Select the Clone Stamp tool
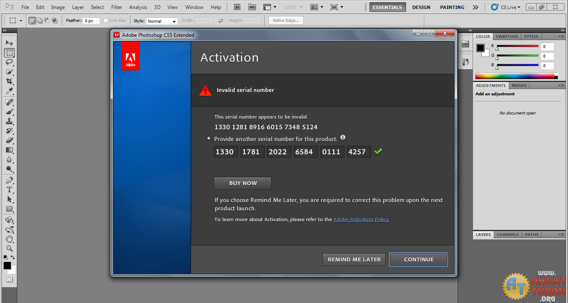This screenshot has width=568, height=303. [9, 121]
